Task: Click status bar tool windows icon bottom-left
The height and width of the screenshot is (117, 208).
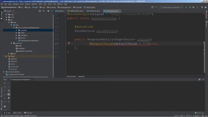Action: (x=2, y=116)
